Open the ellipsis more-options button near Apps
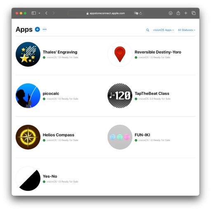211x211 pixels. (x=45, y=29)
